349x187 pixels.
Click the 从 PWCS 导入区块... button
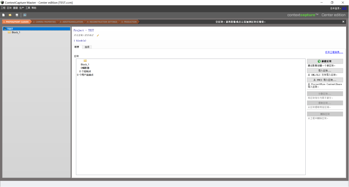pyautogui.click(x=325, y=80)
